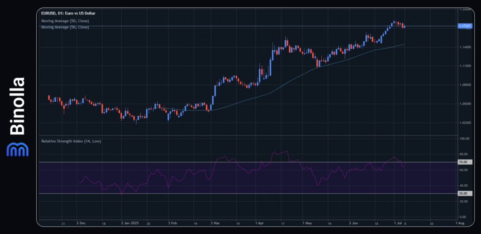The image size is (481, 234).
Task: Click the blue Binolla logo icon
Action: point(16,149)
